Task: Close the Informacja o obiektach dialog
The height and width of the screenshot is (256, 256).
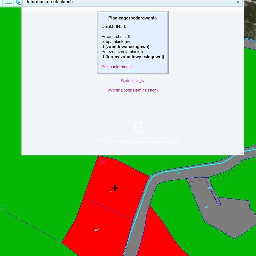Action: click(238, 2)
